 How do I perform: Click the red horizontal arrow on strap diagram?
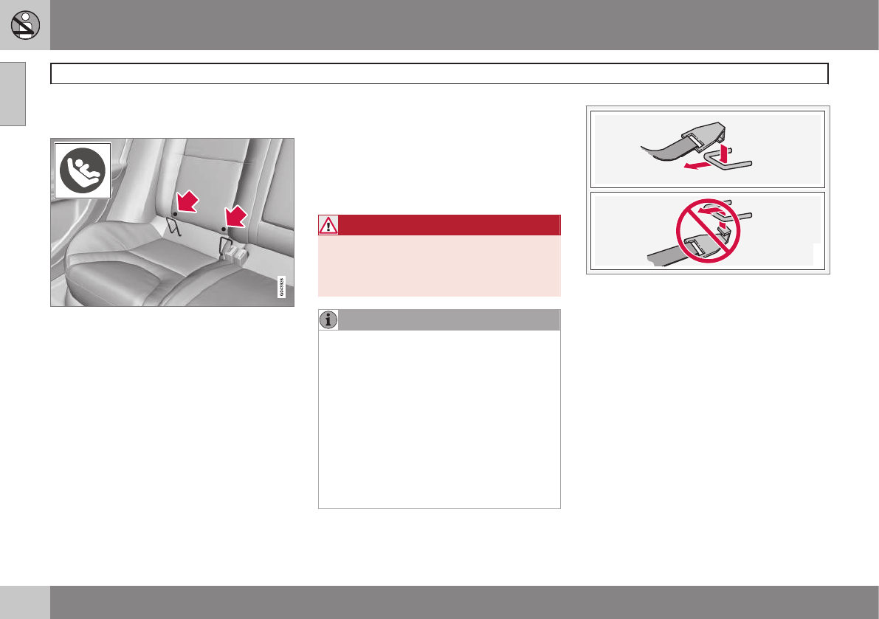tap(698, 166)
